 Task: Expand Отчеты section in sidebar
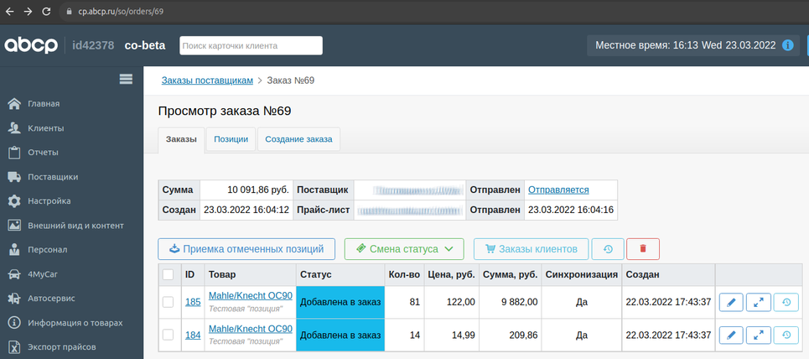point(43,153)
